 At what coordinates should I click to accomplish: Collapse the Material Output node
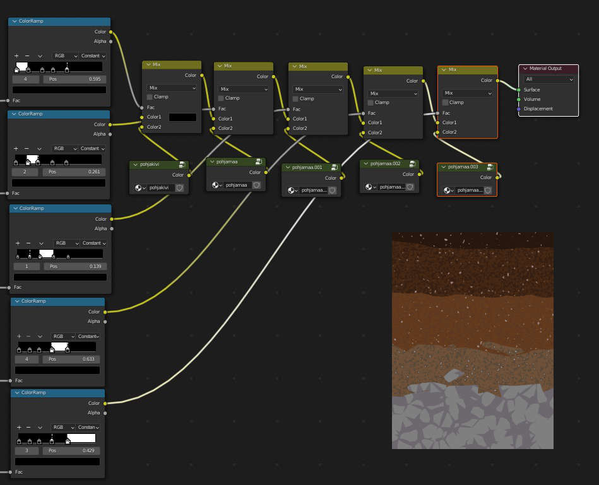pos(525,69)
